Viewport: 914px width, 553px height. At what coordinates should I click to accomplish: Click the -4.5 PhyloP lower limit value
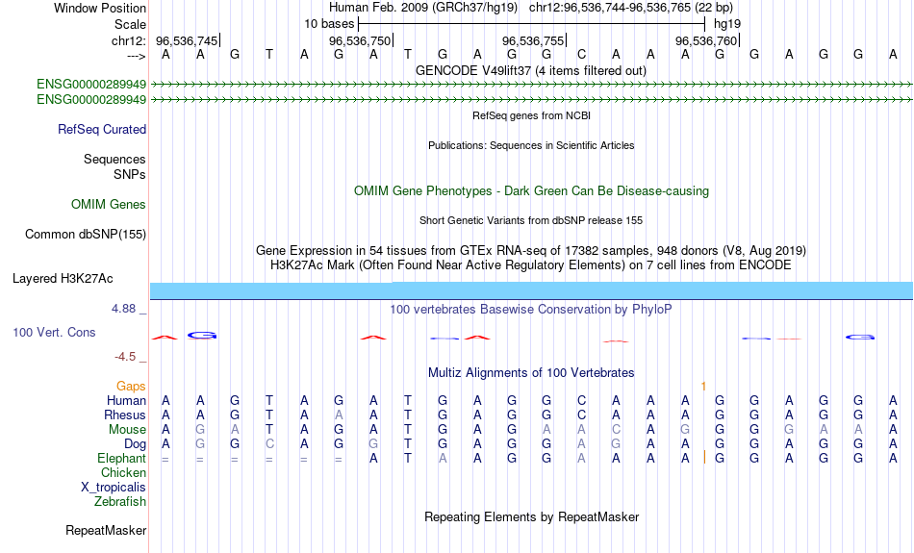coord(125,357)
